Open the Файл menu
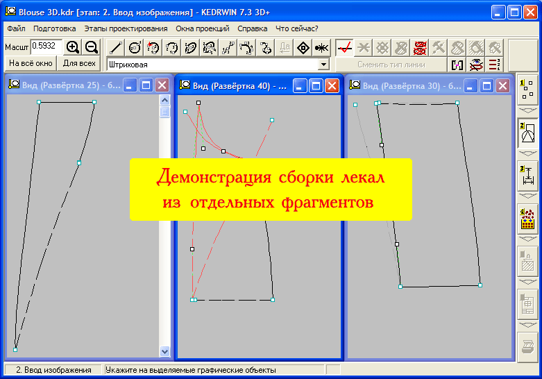The height and width of the screenshot is (379, 542). pyautogui.click(x=16, y=28)
